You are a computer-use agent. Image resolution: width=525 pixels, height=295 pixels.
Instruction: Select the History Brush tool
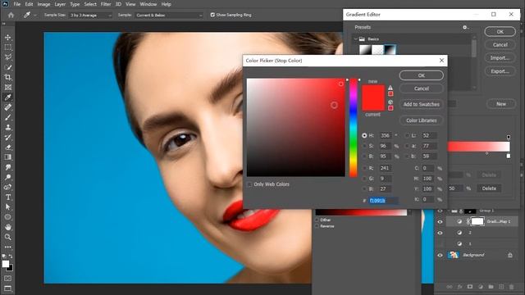click(7, 137)
